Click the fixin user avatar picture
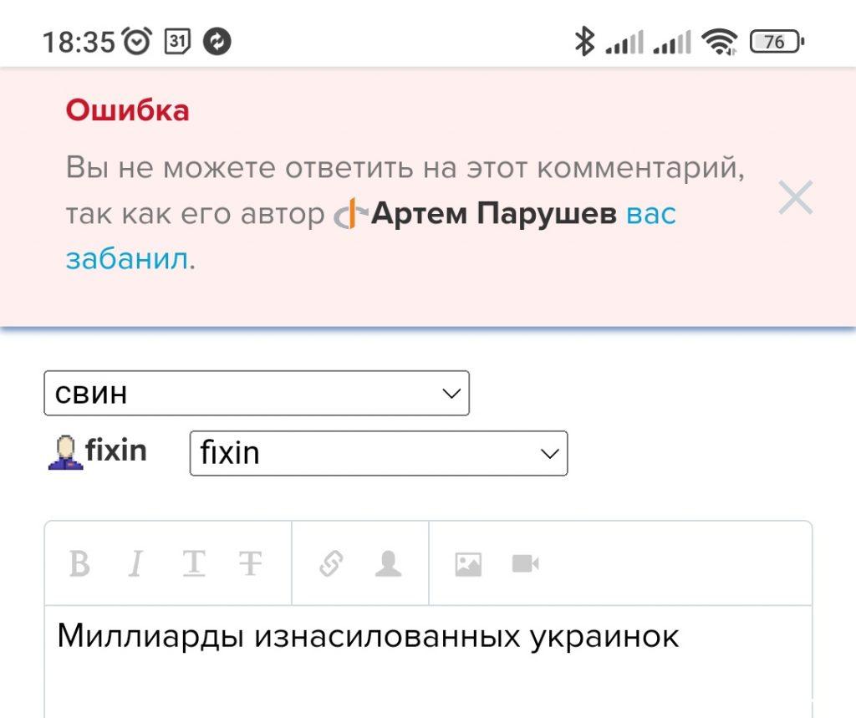 pyautogui.click(x=65, y=453)
